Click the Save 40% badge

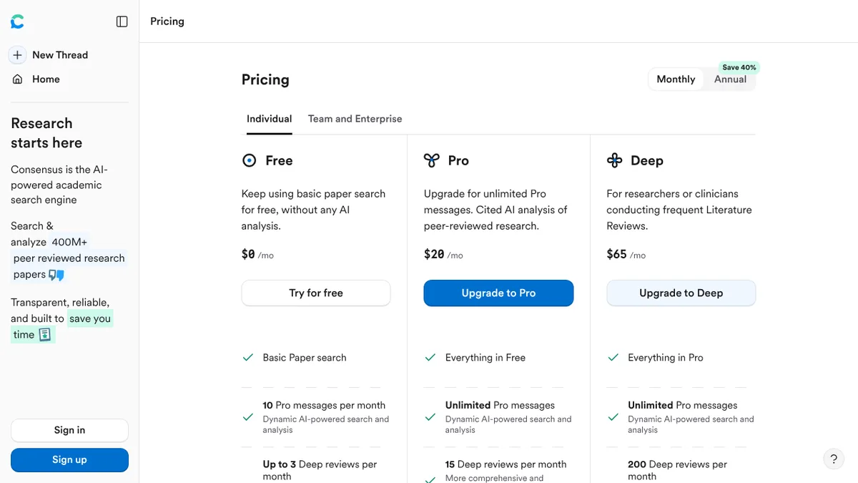tap(739, 67)
